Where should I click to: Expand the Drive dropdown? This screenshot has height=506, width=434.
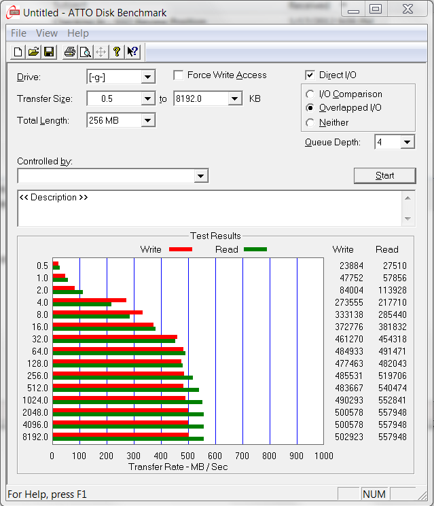148,77
